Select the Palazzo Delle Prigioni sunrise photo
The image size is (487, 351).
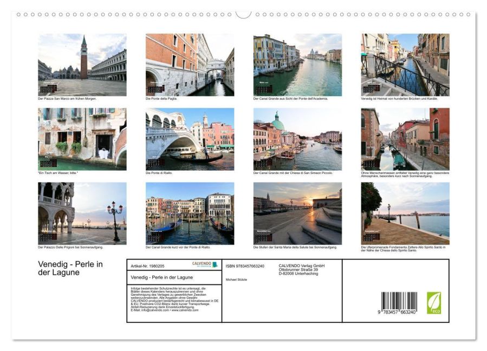click(82, 213)
